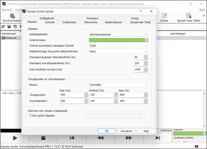Screen dimensions: 207x149
Task: Click the Vooruitspoelen Stap input field
Action: click(72, 101)
